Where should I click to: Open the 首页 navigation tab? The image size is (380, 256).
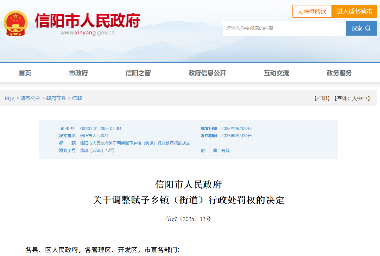tap(25, 73)
